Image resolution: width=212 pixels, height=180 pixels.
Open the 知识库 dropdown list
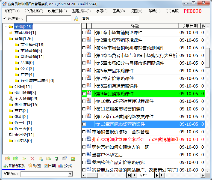click(70, 174)
